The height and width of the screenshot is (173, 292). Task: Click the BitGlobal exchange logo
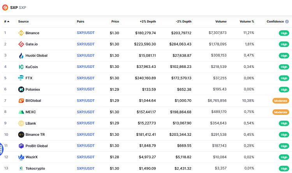[x=21, y=100]
